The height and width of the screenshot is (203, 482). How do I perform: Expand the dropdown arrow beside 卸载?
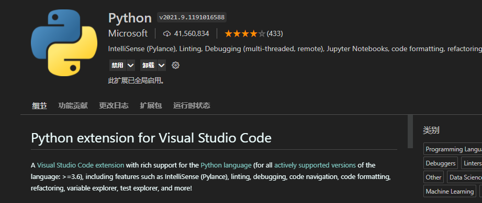(x=161, y=65)
